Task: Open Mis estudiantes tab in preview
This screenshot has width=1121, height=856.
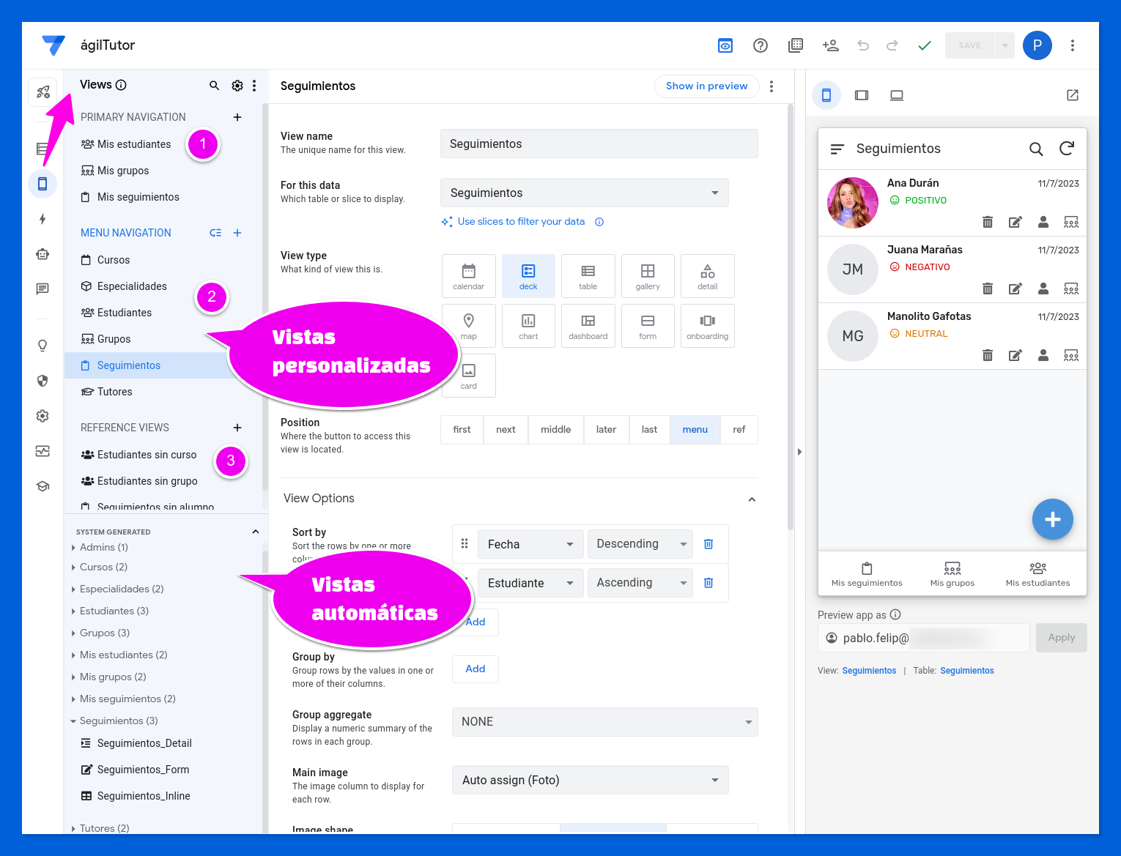Action: pos(1037,575)
